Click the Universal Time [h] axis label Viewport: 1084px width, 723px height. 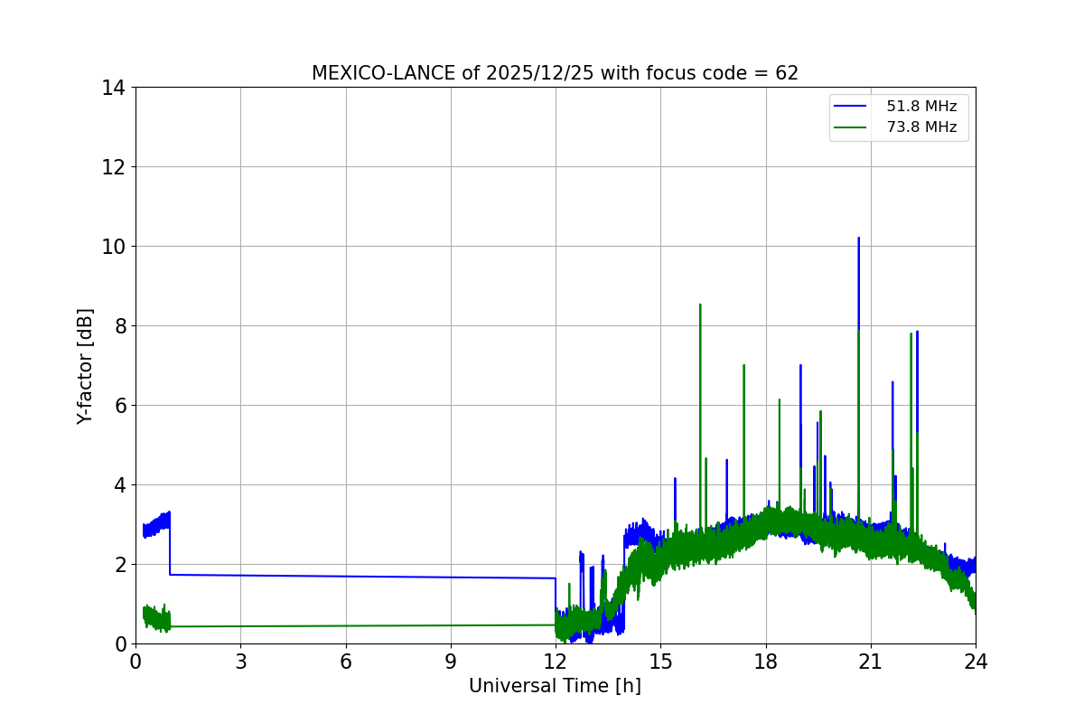pyautogui.click(x=555, y=686)
